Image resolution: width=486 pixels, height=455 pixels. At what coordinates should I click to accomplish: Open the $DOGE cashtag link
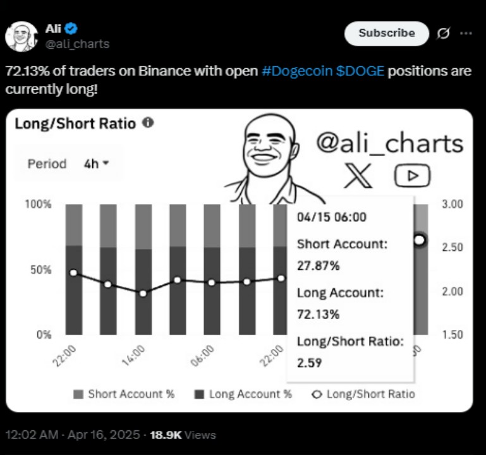point(360,71)
